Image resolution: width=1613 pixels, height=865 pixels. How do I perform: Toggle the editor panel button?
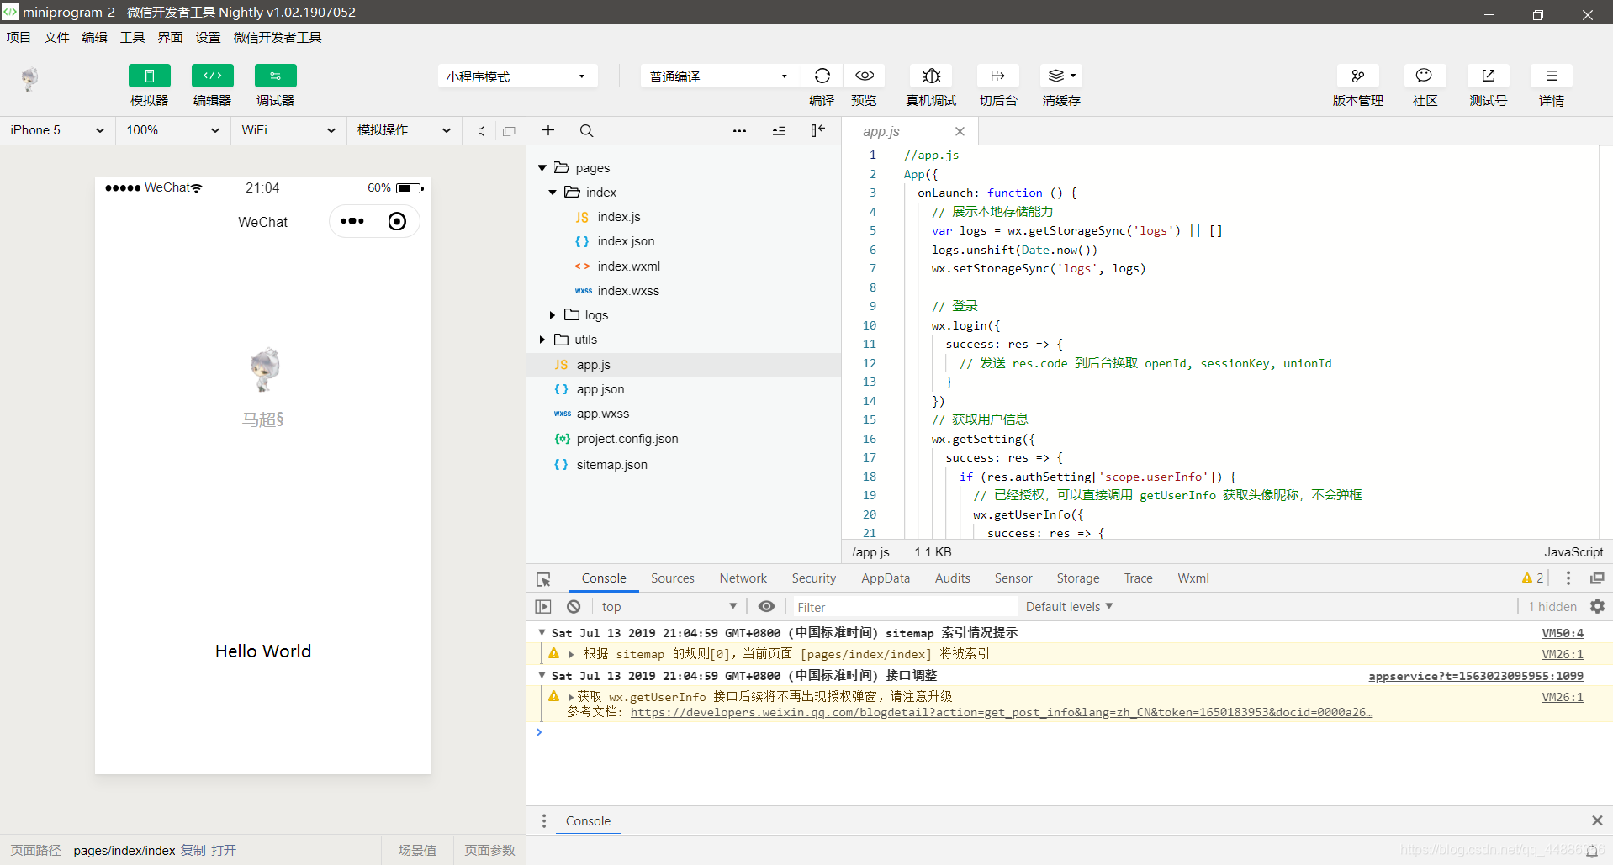pos(213,76)
